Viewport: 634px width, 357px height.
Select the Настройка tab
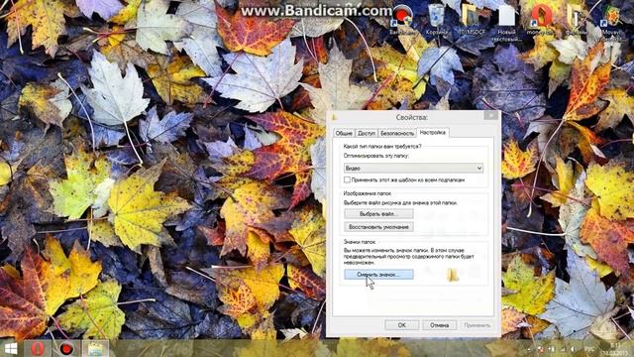click(x=433, y=132)
